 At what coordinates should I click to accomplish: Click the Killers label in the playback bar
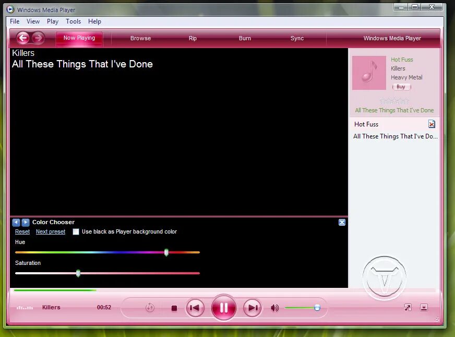[51, 307]
